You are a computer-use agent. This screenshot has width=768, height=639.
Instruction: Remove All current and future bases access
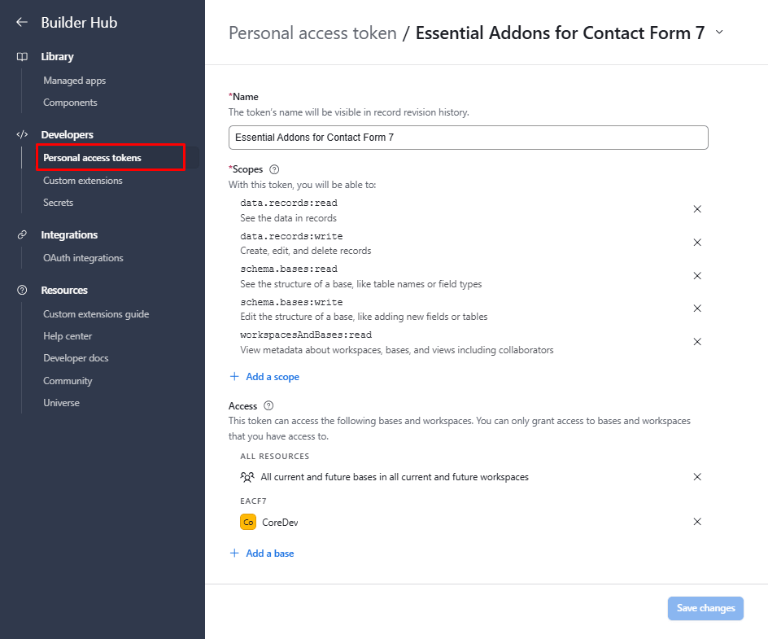pos(697,477)
